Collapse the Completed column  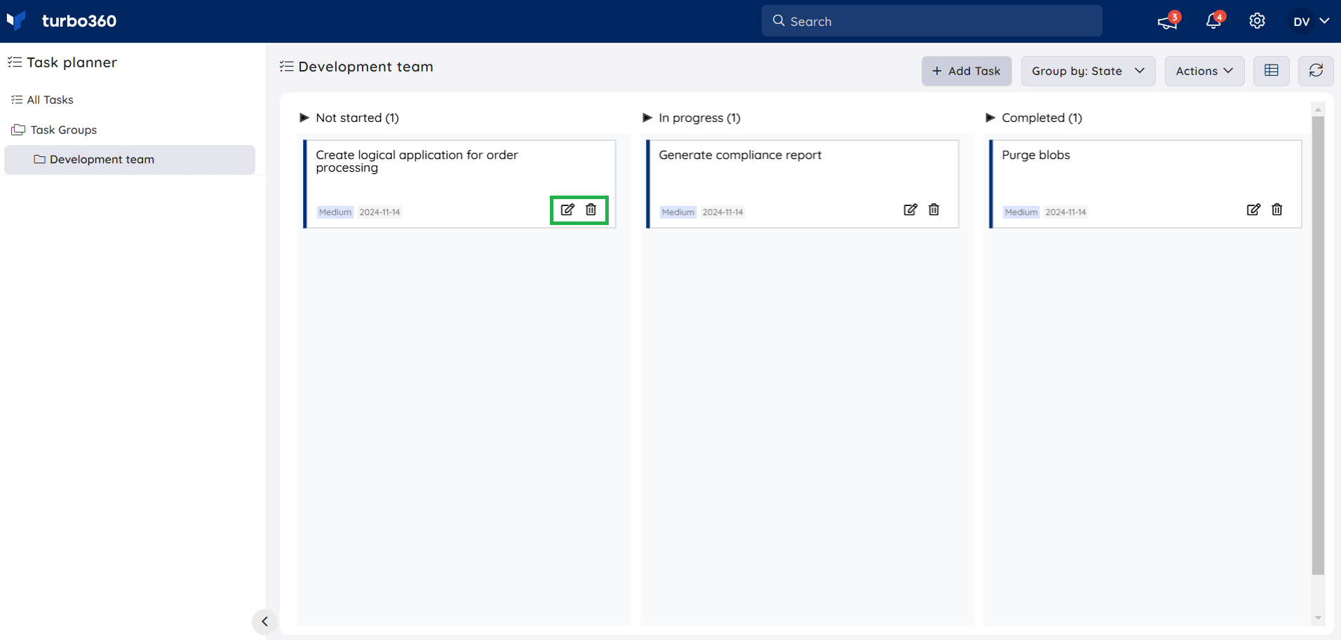coord(990,118)
